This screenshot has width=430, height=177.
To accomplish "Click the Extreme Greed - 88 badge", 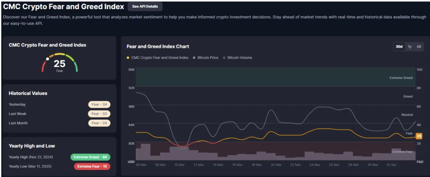I will click(x=90, y=157).
